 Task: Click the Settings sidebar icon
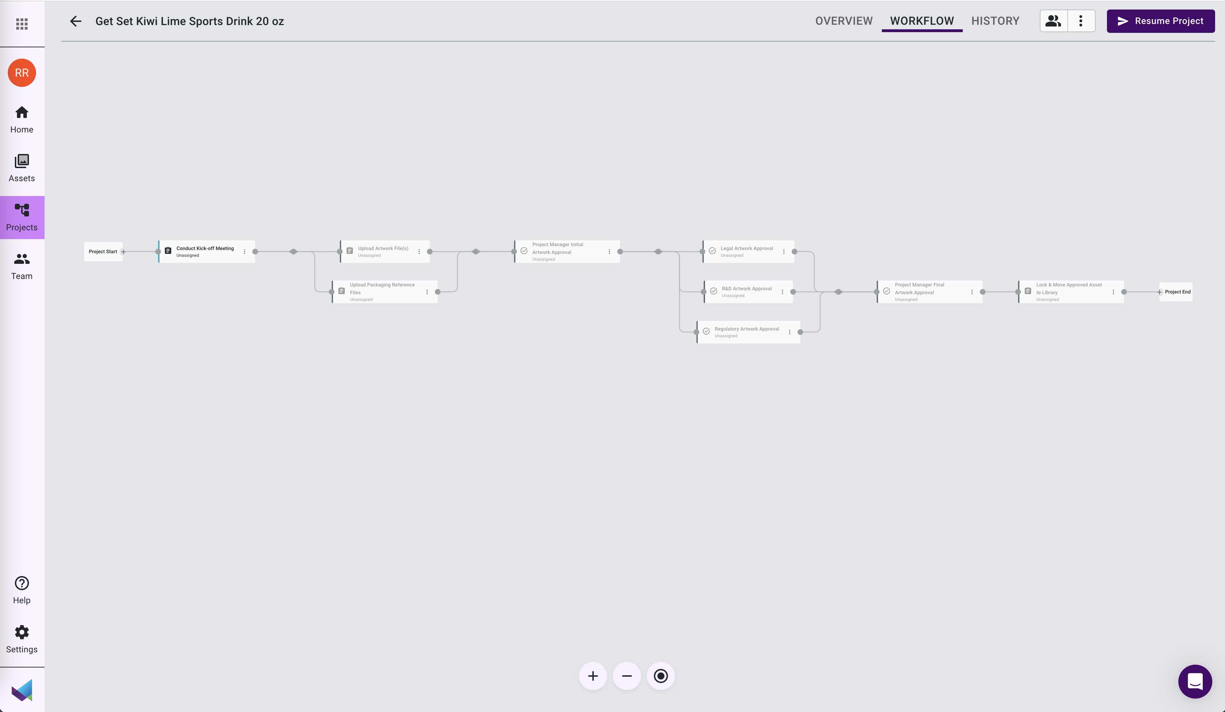21,640
